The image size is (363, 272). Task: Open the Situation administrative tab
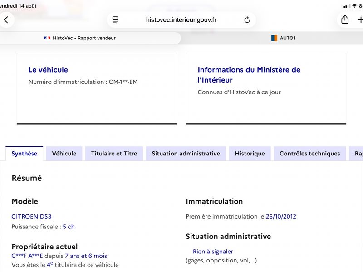click(x=186, y=154)
